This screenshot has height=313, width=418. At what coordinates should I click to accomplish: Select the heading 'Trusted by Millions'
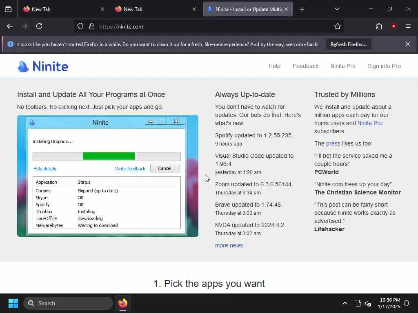click(345, 95)
